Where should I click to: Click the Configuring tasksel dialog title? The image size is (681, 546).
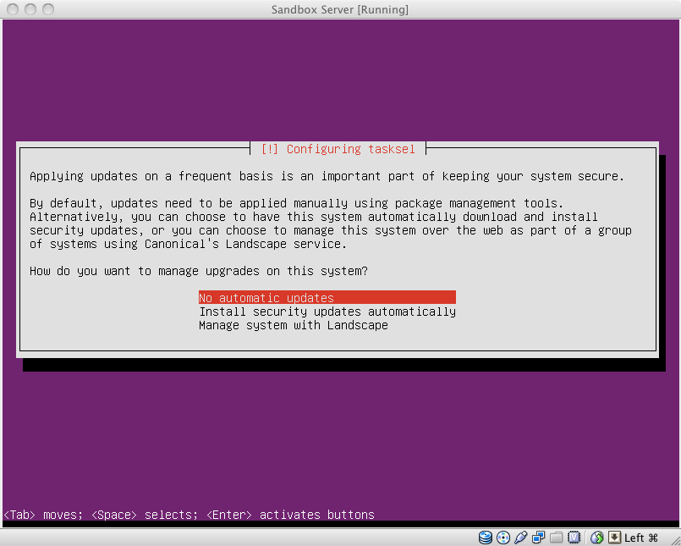pos(338,149)
